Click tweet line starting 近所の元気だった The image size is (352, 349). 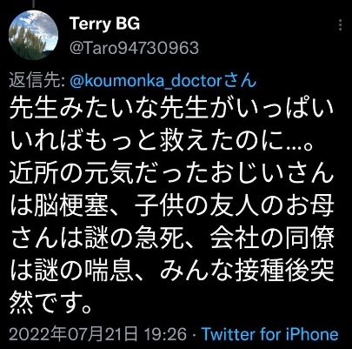pos(171,174)
